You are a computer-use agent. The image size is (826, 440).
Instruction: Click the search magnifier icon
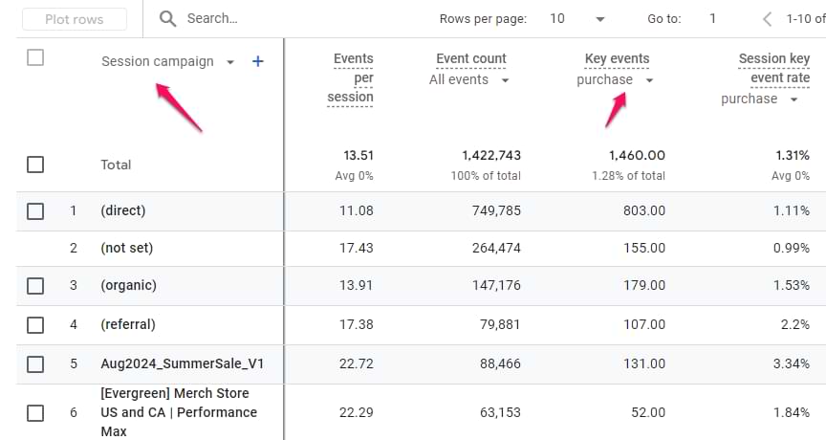coord(167,19)
